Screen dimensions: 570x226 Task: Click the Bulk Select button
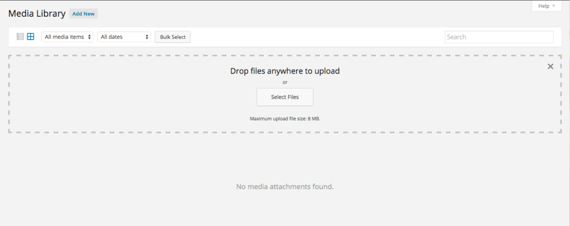[x=173, y=37]
